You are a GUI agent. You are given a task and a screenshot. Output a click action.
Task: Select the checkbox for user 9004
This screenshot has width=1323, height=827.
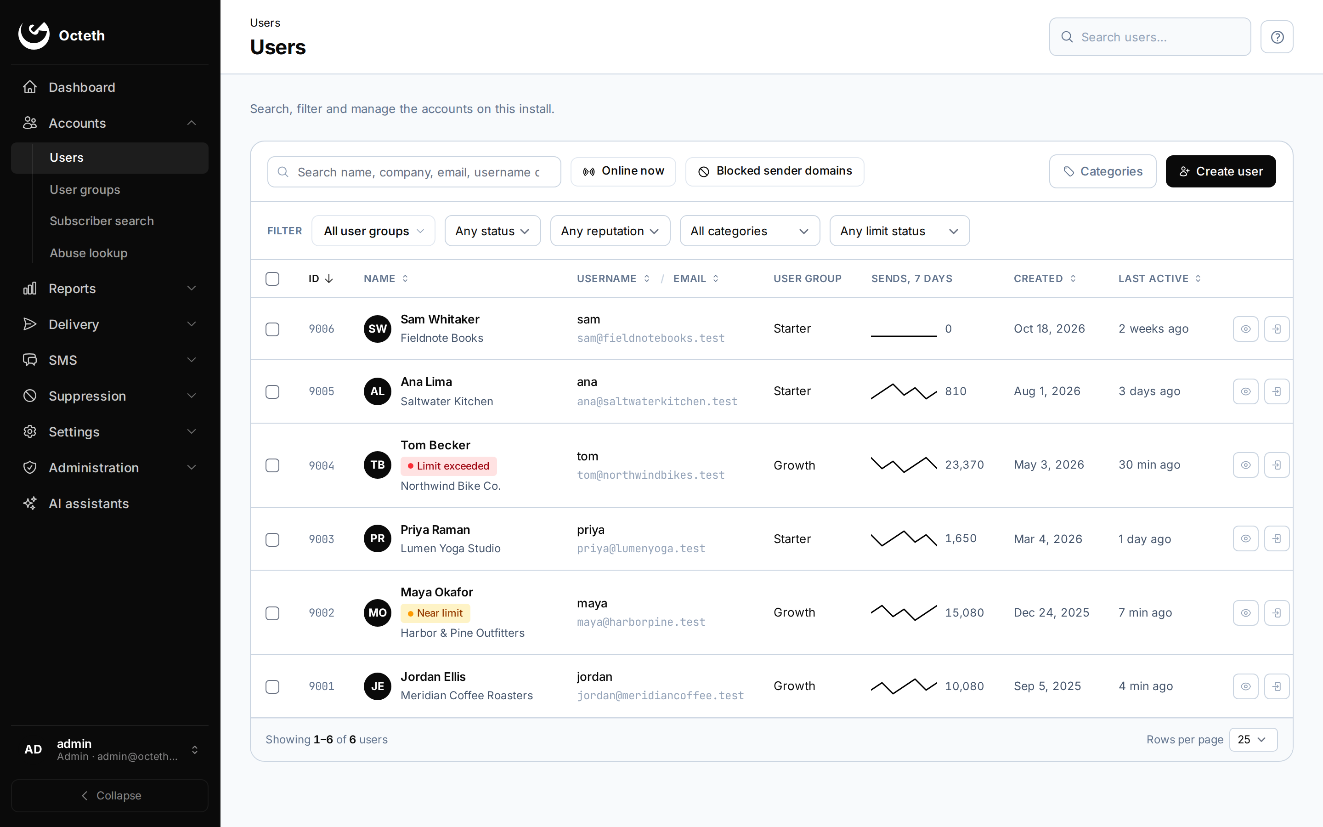(272, 465)
